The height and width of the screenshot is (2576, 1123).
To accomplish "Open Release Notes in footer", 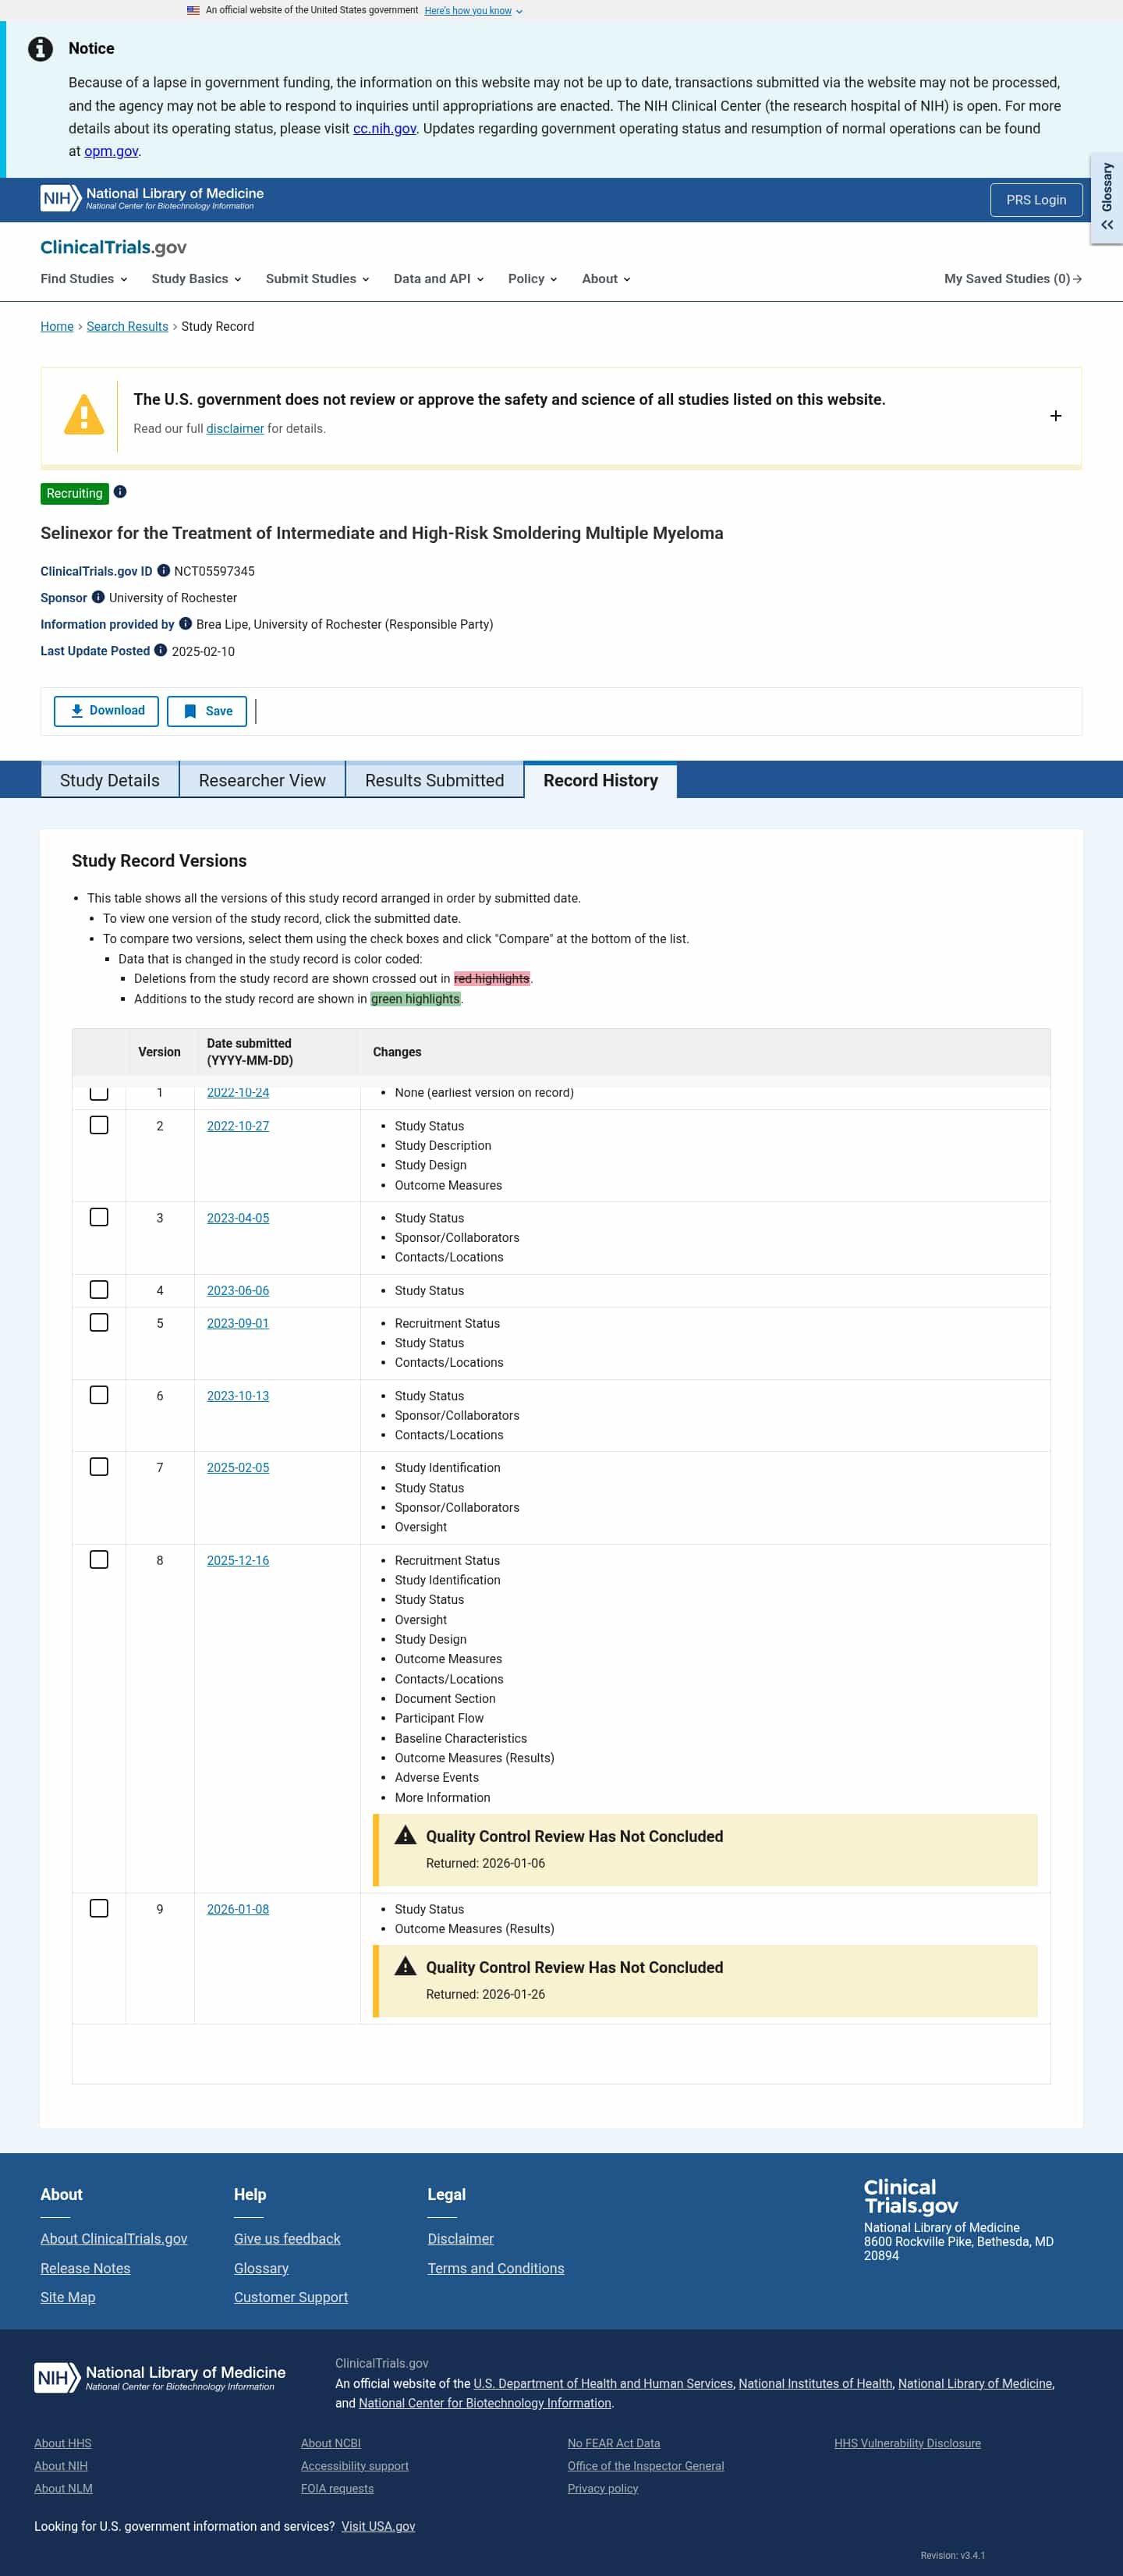I will 85,2268.
